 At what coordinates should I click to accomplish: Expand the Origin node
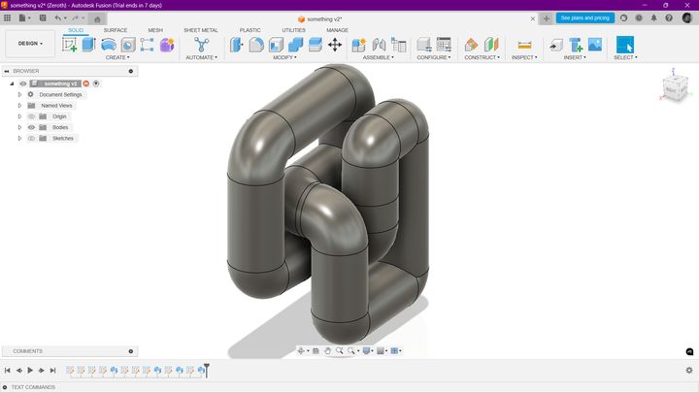(x=19, y=116)
